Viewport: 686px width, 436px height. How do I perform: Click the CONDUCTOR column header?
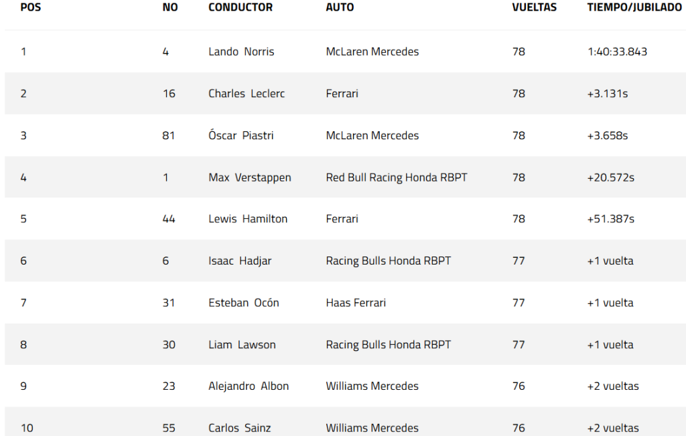(x=241, y=8)
